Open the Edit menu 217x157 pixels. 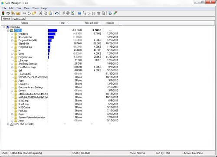11,8
